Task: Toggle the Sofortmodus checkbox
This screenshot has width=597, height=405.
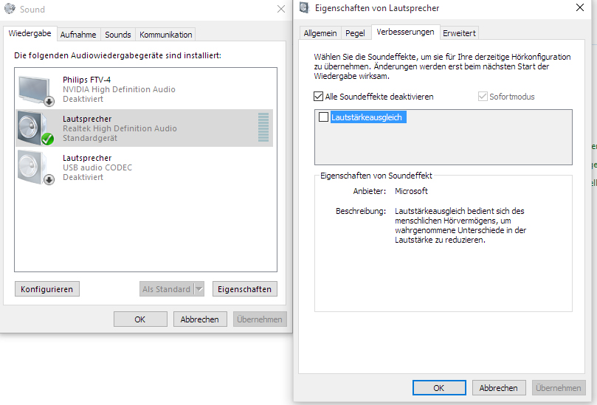Action: click(483, 97)
